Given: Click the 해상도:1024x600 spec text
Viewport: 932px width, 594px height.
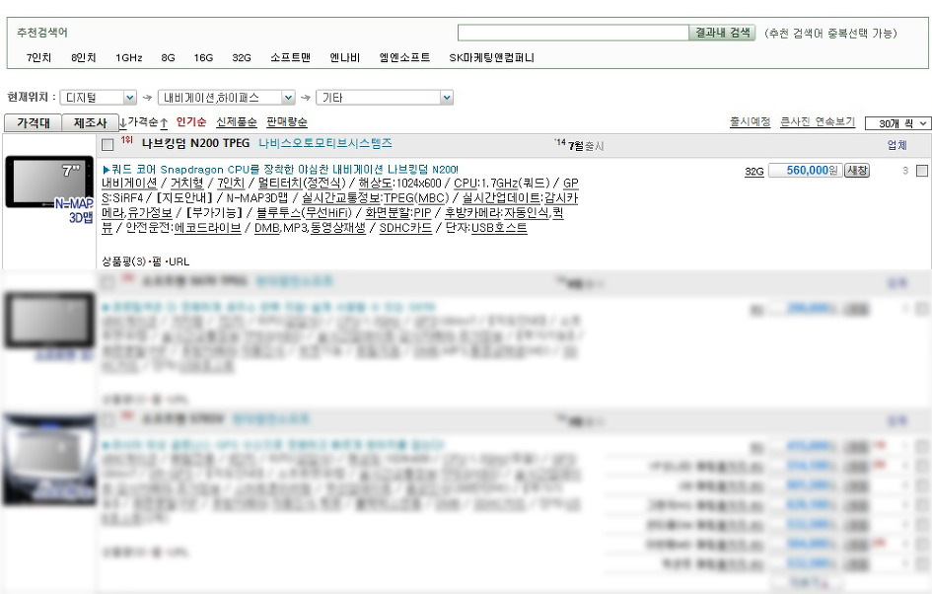Looking at the screenshot, I should [400, 184].
